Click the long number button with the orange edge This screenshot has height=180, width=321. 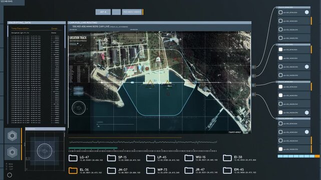pyautogui.click(x=132, y=12)
